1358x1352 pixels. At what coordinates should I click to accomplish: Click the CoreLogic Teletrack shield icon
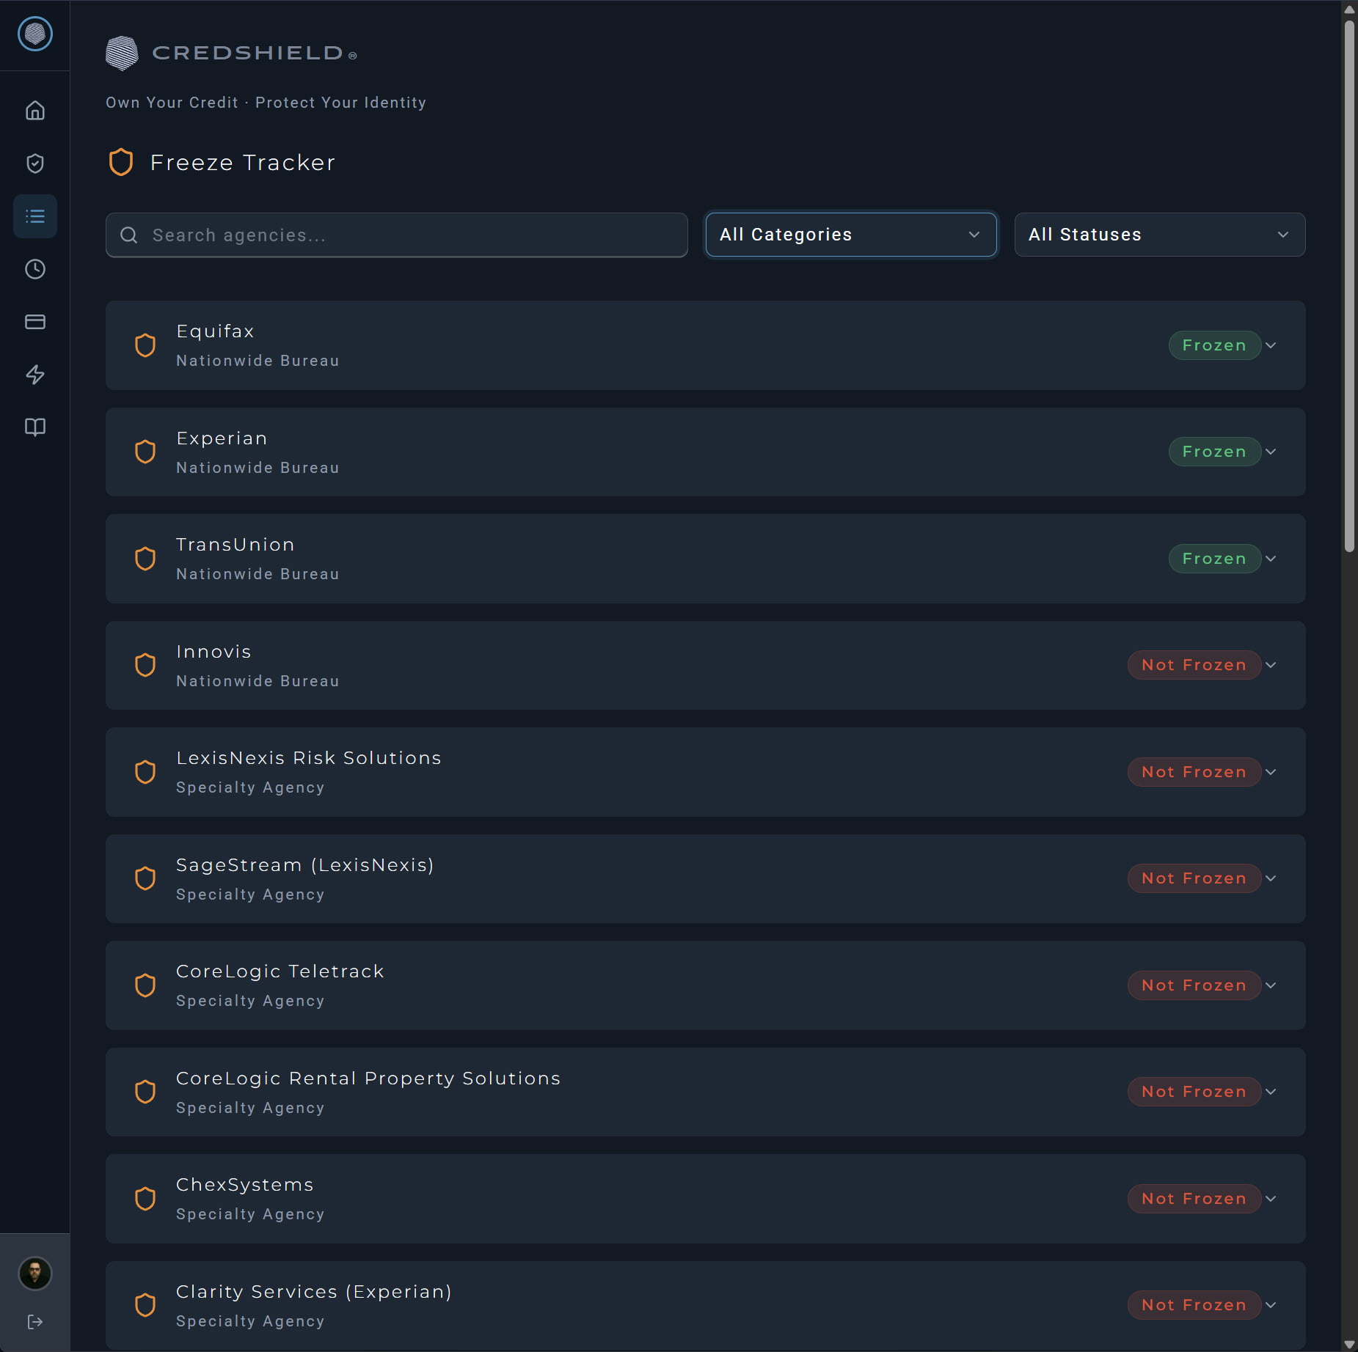(145, 985)
